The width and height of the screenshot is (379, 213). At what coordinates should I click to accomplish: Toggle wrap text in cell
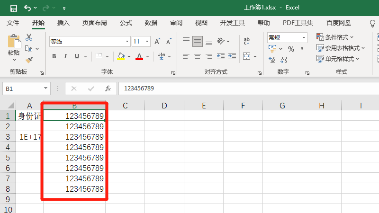pos(247,42)
